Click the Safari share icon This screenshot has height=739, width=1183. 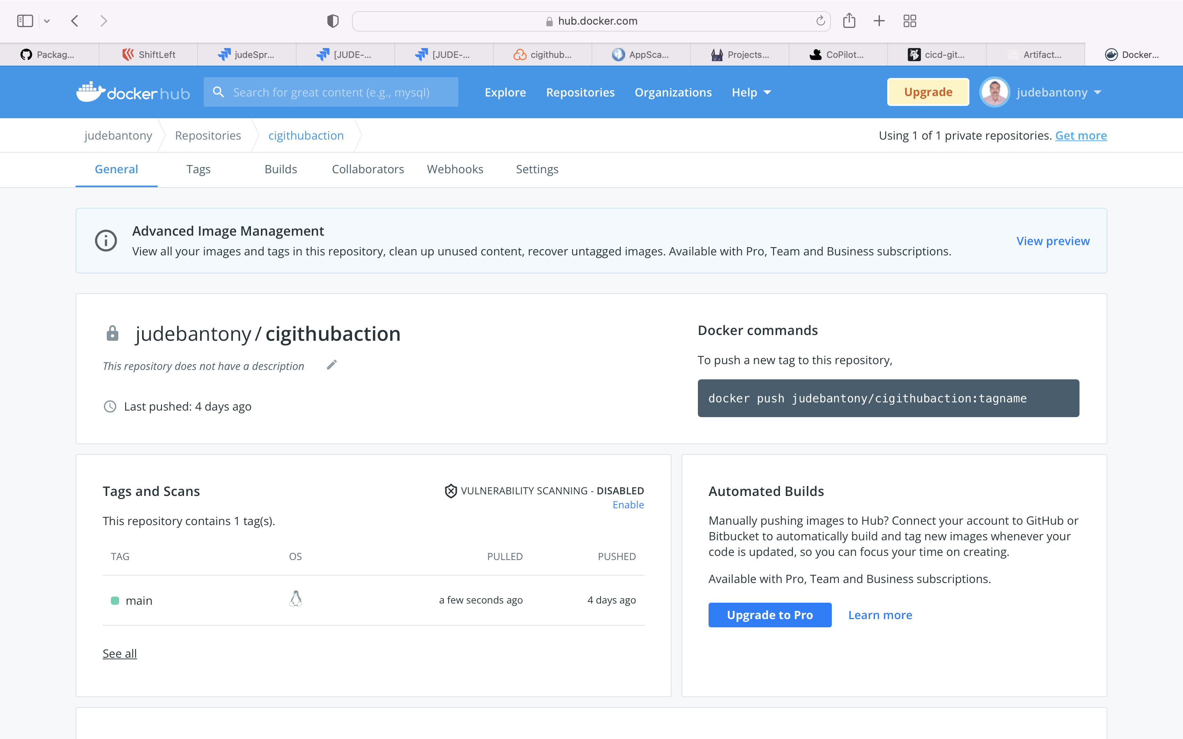click(x=849, y=21)
